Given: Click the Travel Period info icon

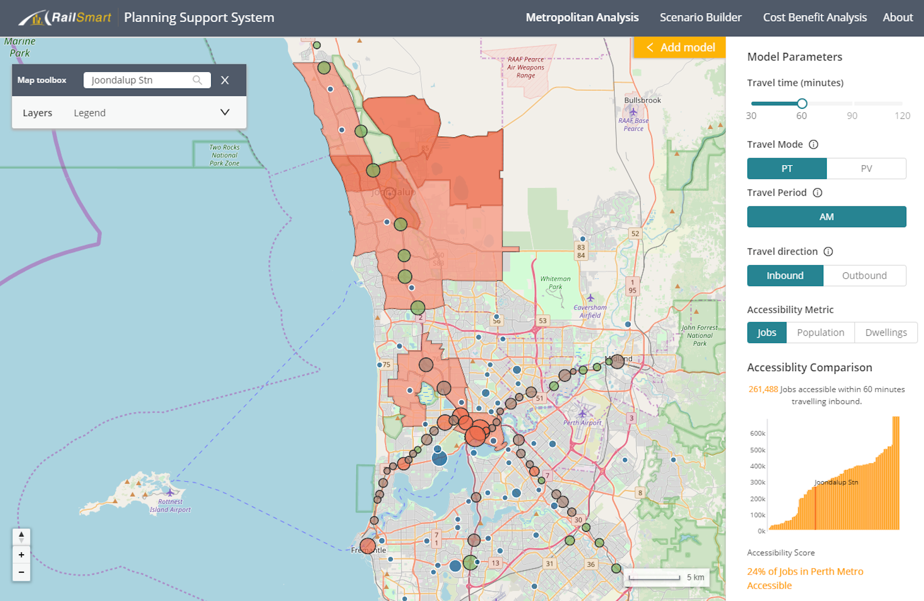Looking at the screenshot, I should [817, 192].
